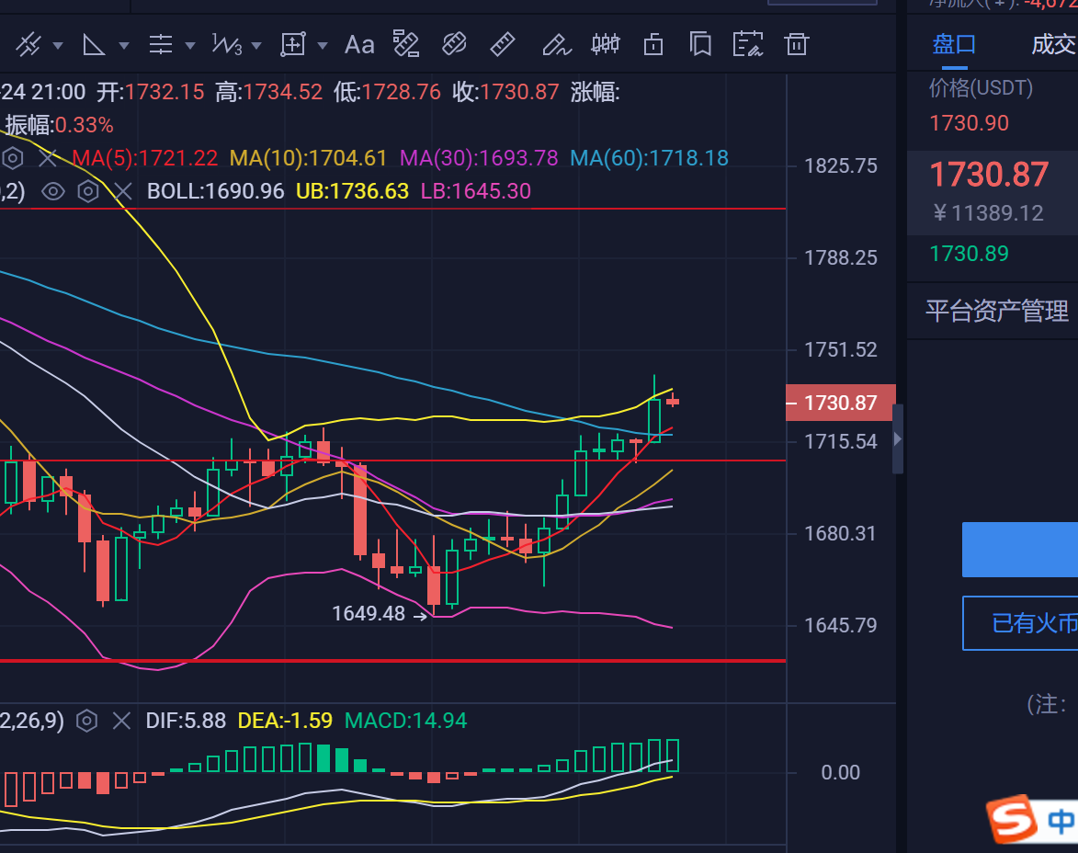Remove the MA indicator with X
Image resolution: width=1078 pixels, height=853 pixels.
pyautogui.click(x=48, y=158)
